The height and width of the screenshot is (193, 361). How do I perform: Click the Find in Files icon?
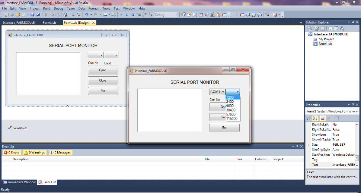point(66,15)
